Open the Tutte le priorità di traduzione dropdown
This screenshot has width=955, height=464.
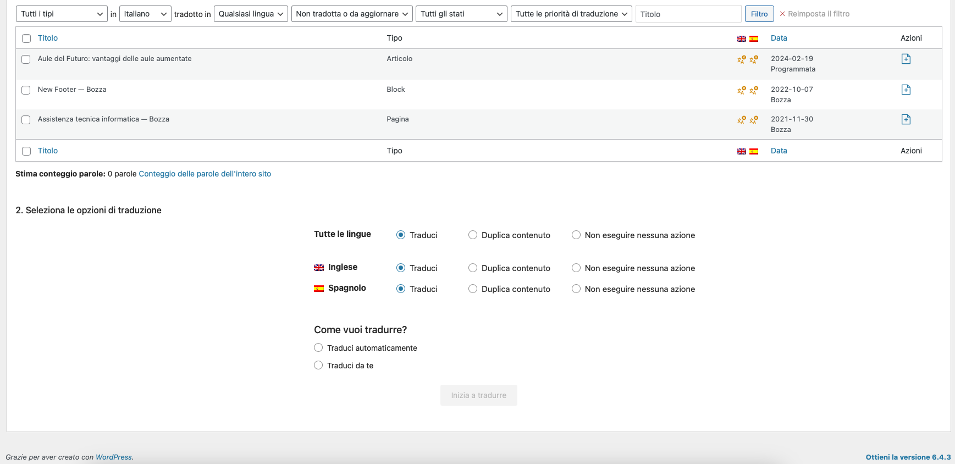coord(571,14)
